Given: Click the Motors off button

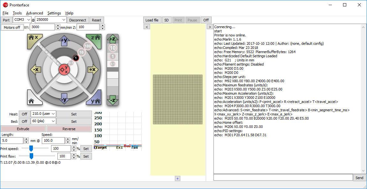Looking at the screenshot, I should point(12,28).
